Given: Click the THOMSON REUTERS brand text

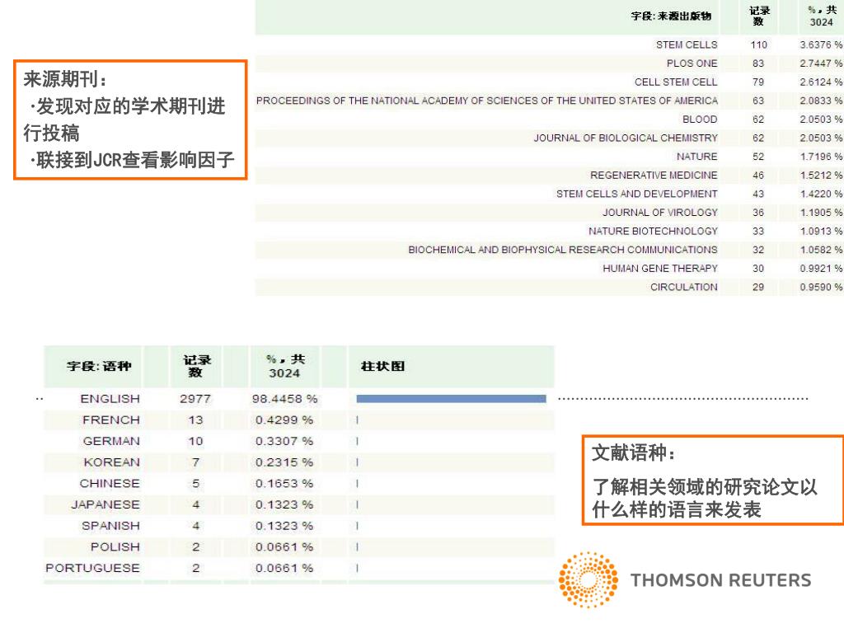Looking at the screenshot, I should [x=720, y=580].
